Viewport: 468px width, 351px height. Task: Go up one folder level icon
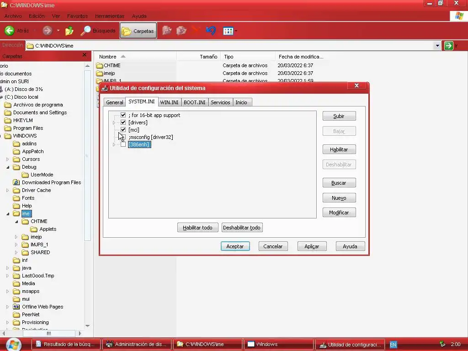click(69, 31)
